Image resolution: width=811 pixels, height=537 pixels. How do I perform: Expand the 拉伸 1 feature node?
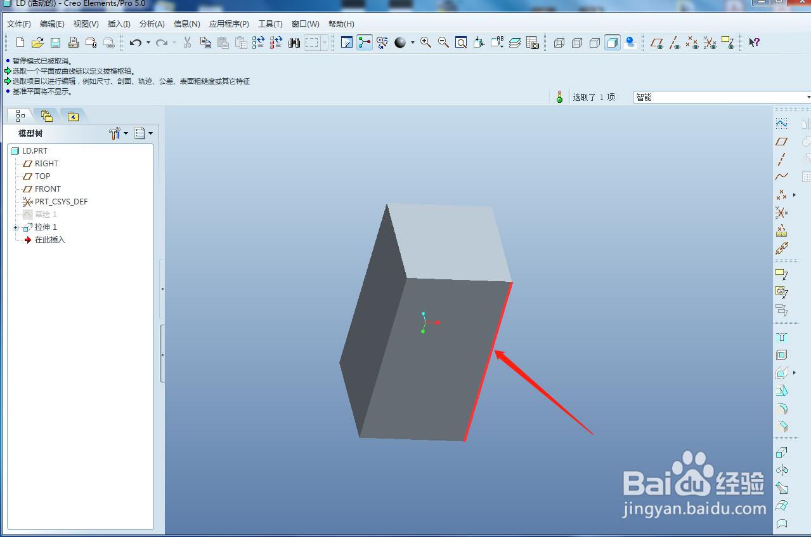[x=15, y=227]
